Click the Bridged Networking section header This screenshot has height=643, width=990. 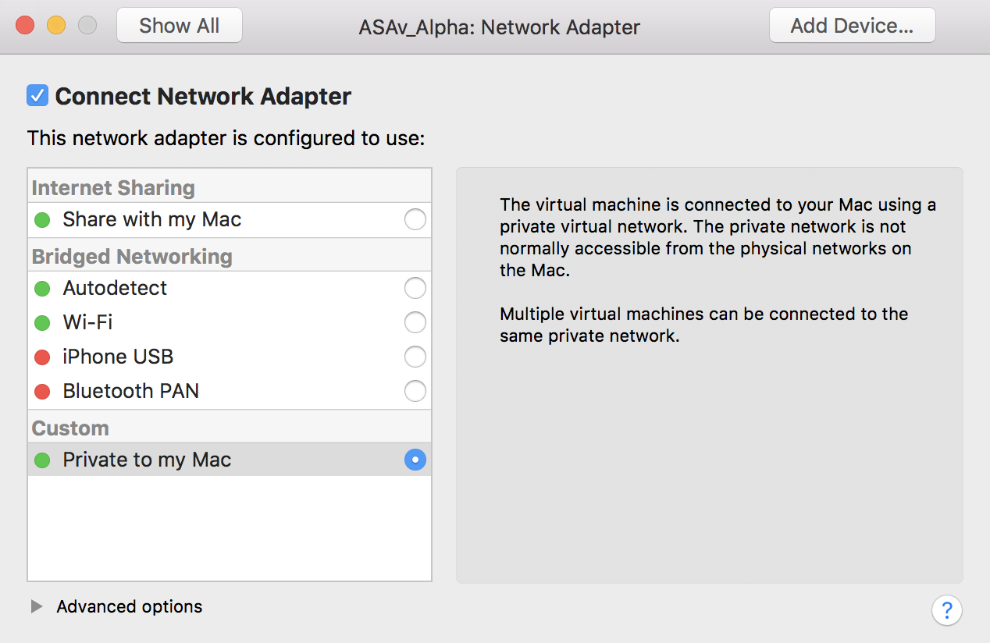(132, 256)
